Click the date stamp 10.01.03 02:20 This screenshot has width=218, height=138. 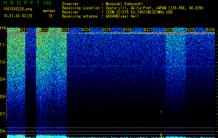click(18, 16)
